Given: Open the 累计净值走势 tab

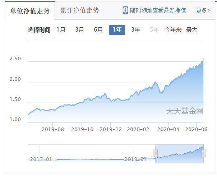Looking at the screenshot, I should pyautogui.click(x=79, y=10).
